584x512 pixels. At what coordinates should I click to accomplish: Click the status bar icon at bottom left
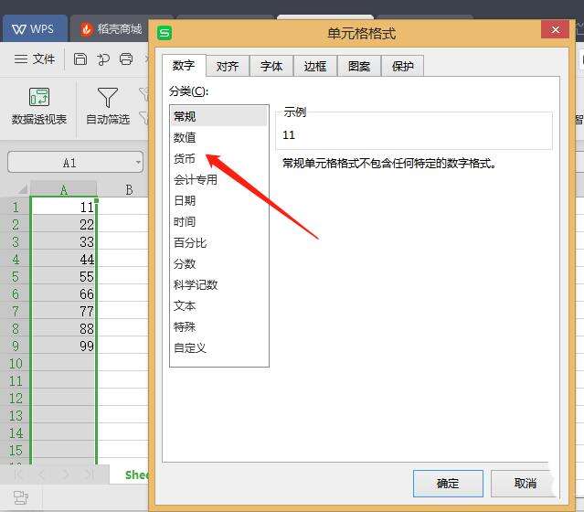pyautogui.click(x=20, y=497)
